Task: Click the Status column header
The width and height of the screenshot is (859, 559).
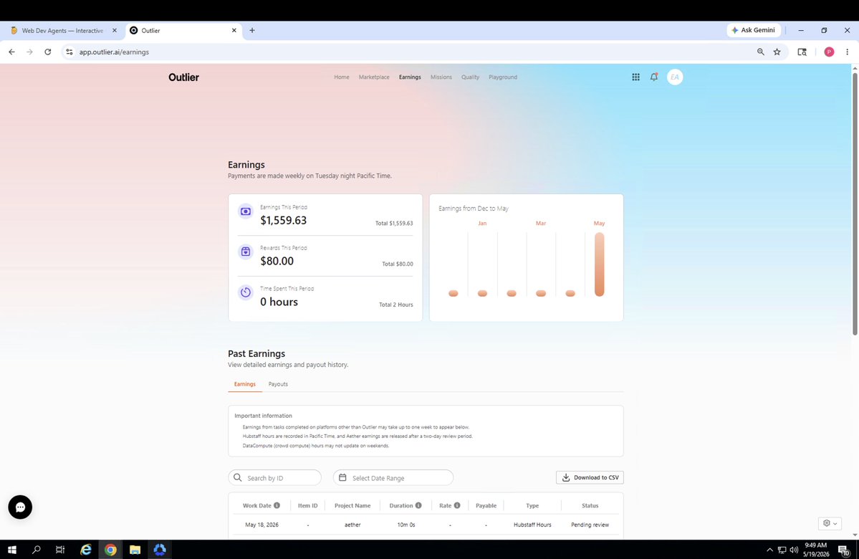Action: (590, 505)
